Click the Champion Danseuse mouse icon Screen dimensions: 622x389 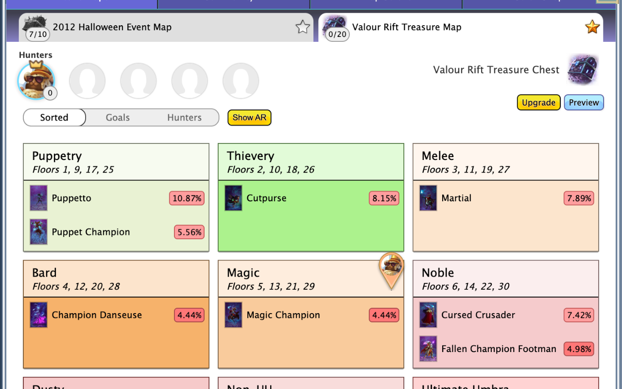(39, 315)
